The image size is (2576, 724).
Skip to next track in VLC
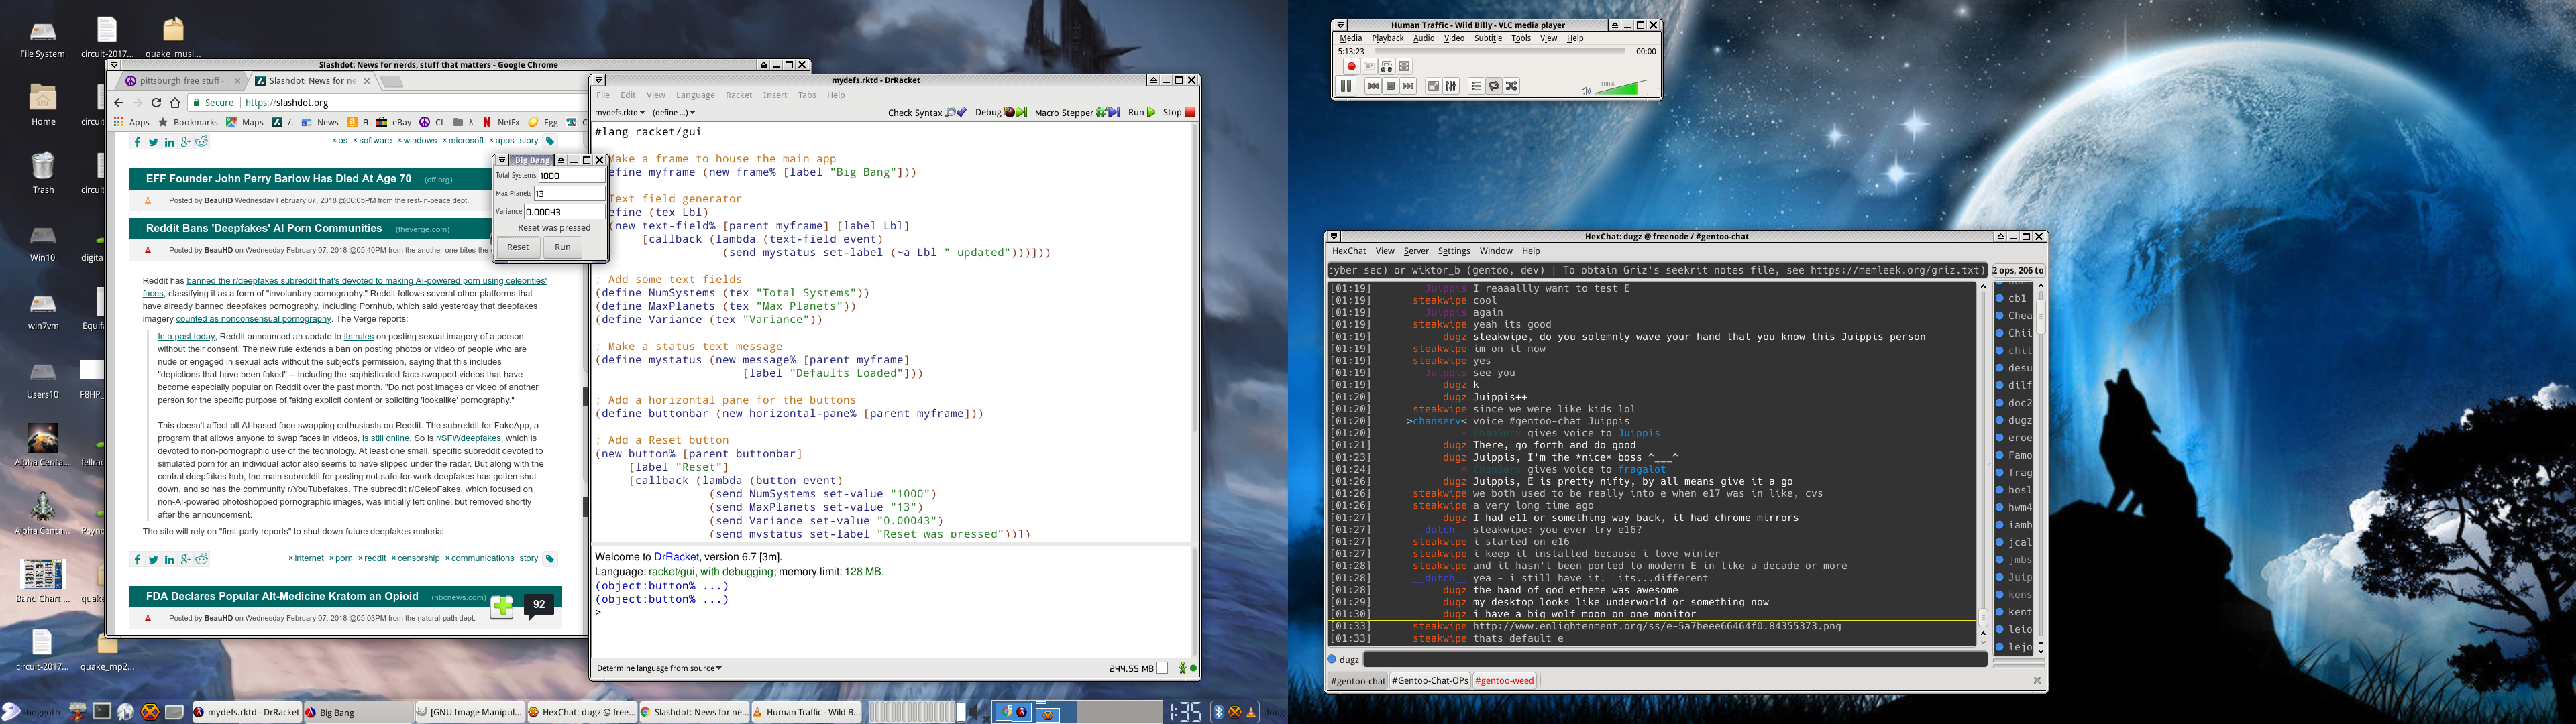(x=1408, y=87)
